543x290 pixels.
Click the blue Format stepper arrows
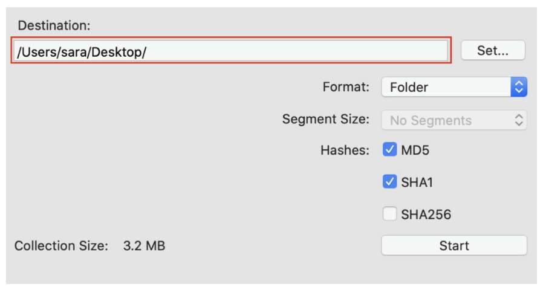tap(519, 87)
